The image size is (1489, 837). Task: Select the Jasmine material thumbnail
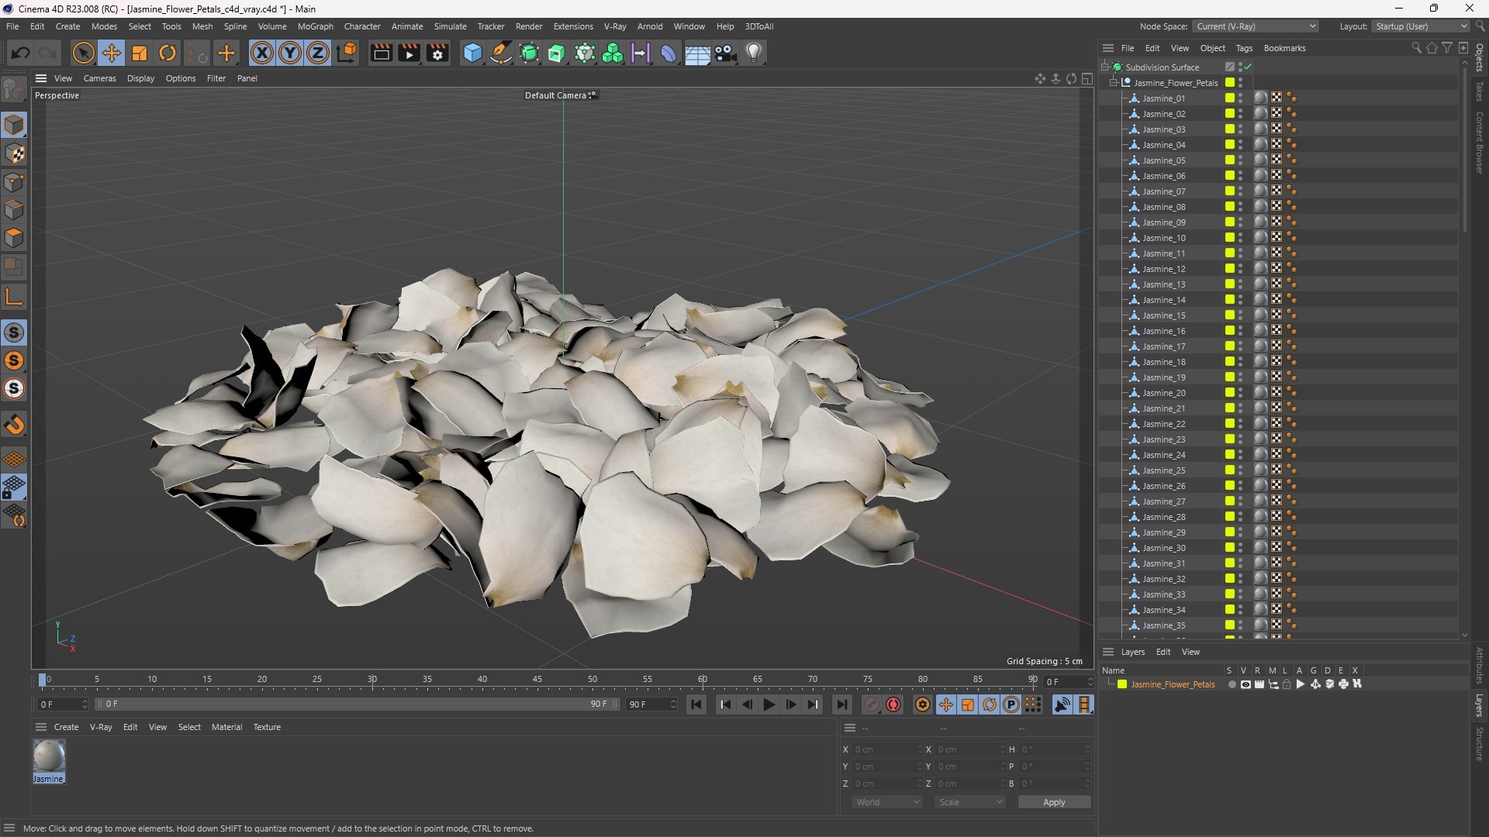49,756
